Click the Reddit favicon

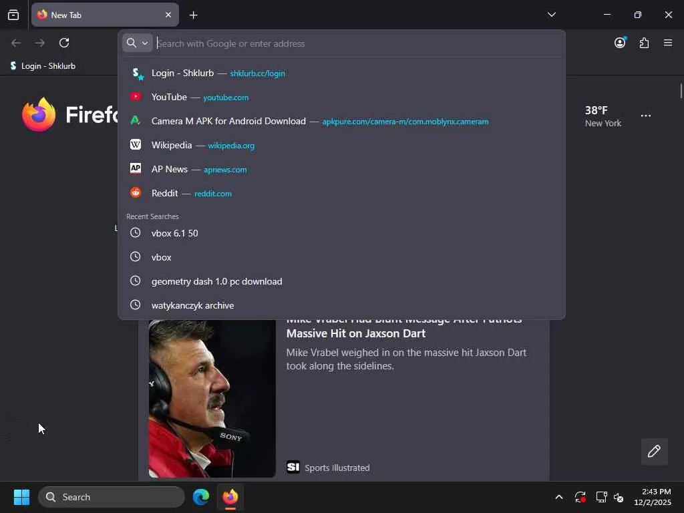[136, 192]
